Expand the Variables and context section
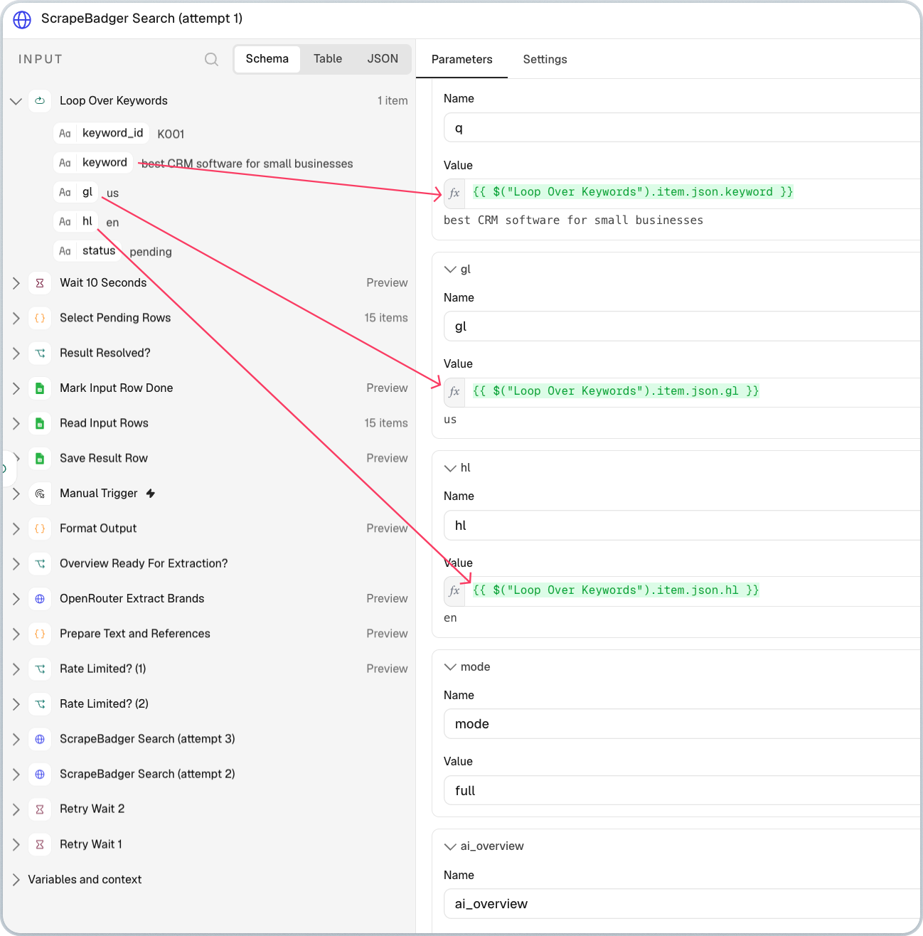 [x=16, y=880]
